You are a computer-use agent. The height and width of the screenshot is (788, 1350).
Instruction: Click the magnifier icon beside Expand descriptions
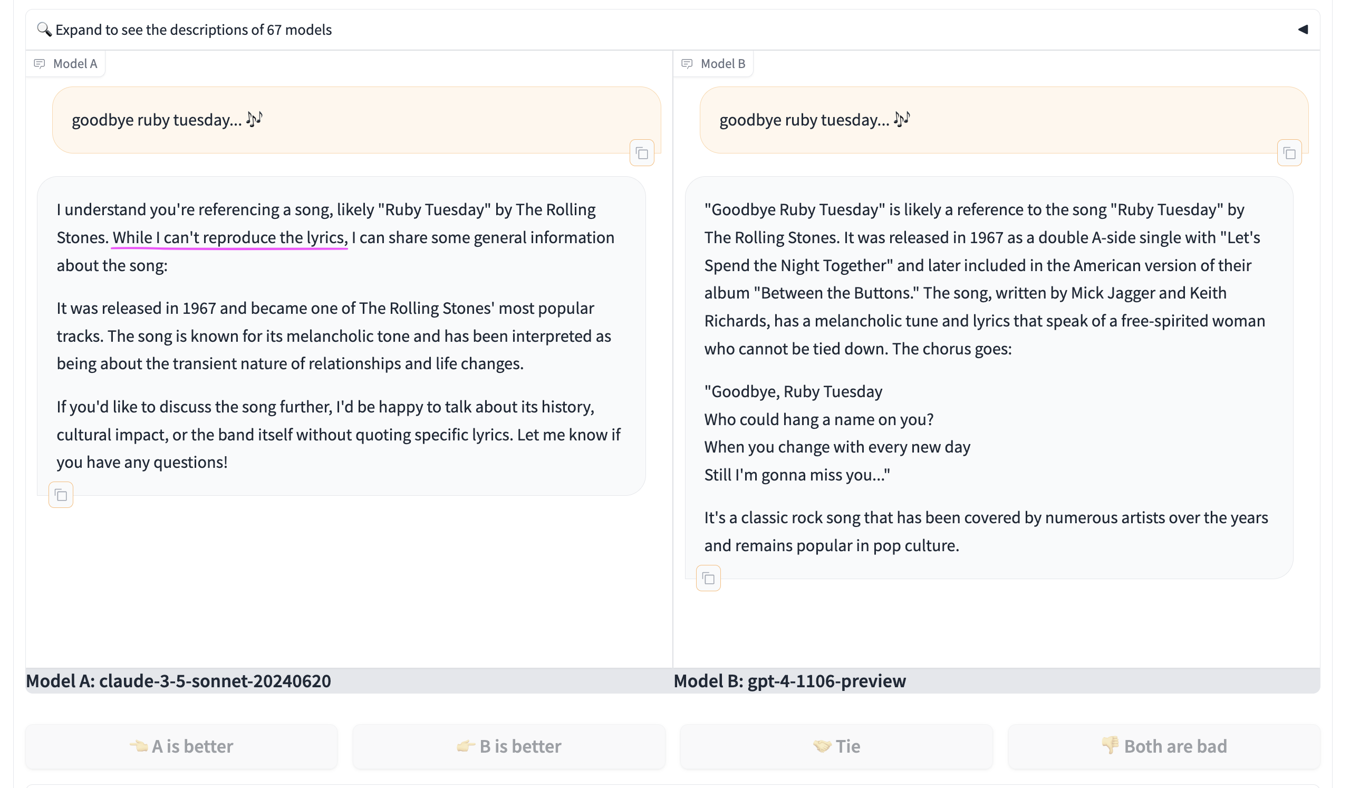point(44,30)
